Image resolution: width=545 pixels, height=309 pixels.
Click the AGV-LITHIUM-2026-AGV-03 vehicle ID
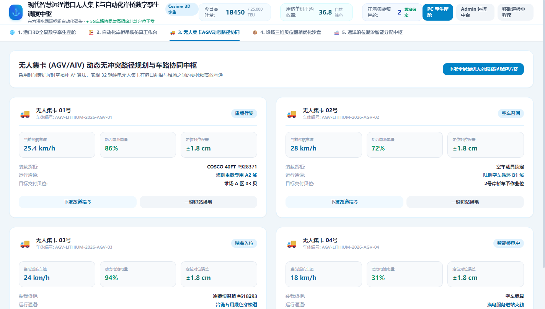84,247
